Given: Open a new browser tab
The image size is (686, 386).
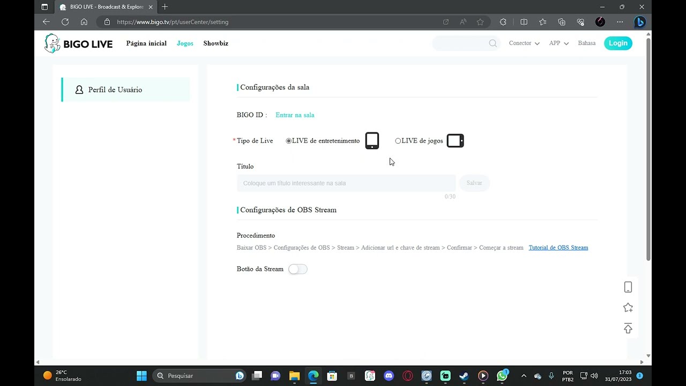Looking at the screenshot, I should click(x=165, y=7).
